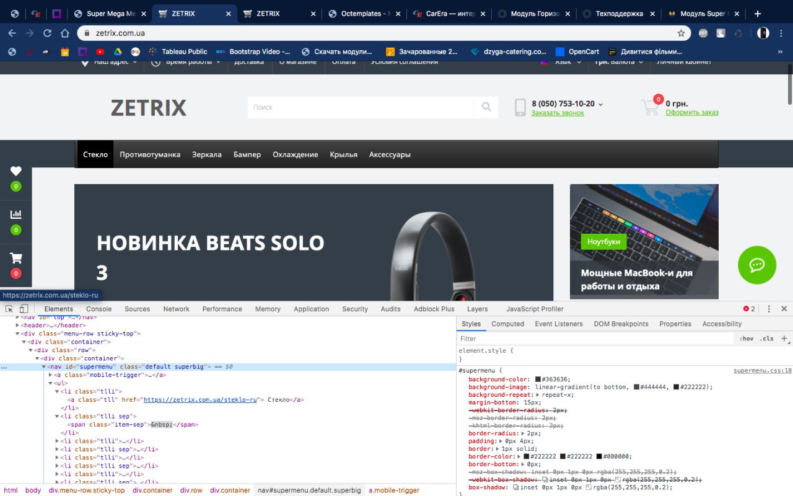The height and width of the screenshot is (496, 793).
Task: Go back to previous page
Action: pos(12,33)
